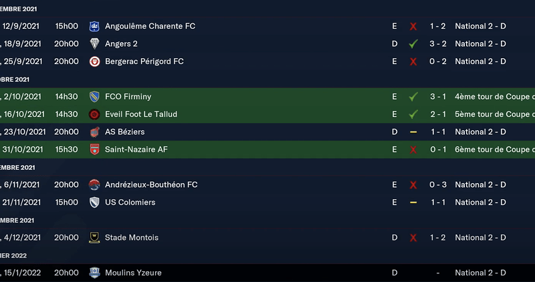
Task: Click the green win checkmark for FCO Firminy
Action: click(413, 97)
